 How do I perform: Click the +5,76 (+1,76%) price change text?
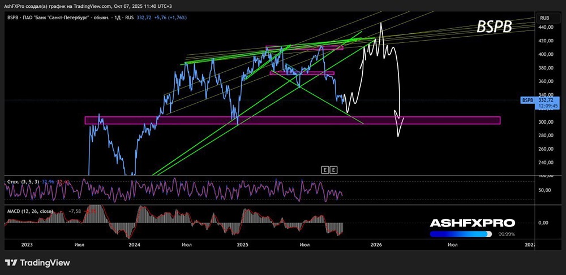170,18
